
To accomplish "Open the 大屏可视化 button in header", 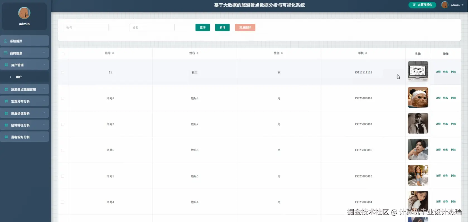I will 422,5.
